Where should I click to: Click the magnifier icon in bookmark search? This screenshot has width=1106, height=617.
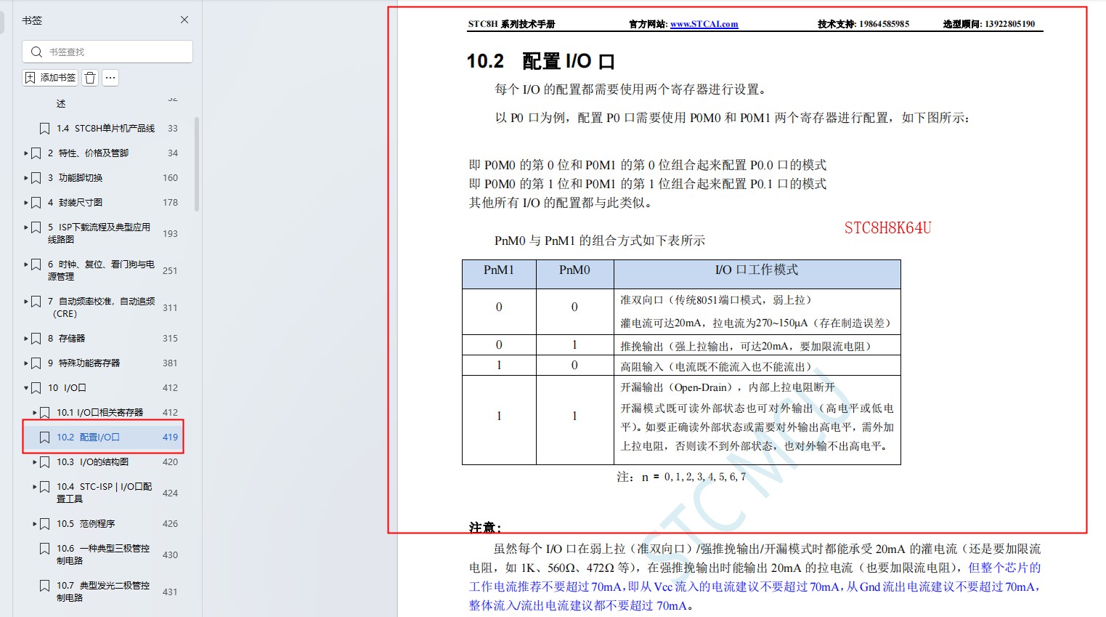pyautogui.click(x=36, y=52)
